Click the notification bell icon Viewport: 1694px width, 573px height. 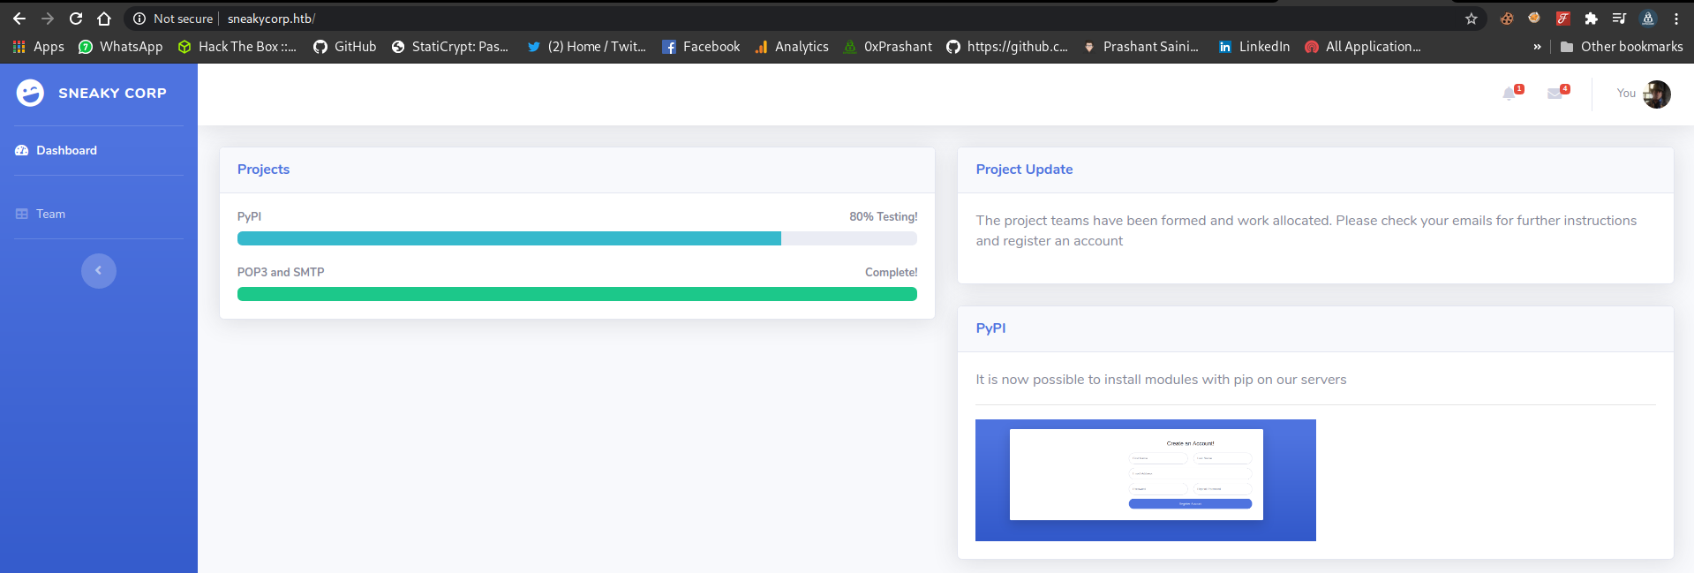pyautogui.click(x=1510, y=94)
